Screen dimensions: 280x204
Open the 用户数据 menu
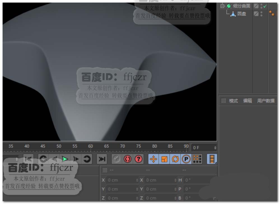click(x=266, y=101)
